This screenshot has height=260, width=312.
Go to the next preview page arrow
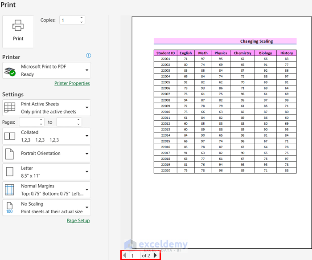tap(156, 255)
